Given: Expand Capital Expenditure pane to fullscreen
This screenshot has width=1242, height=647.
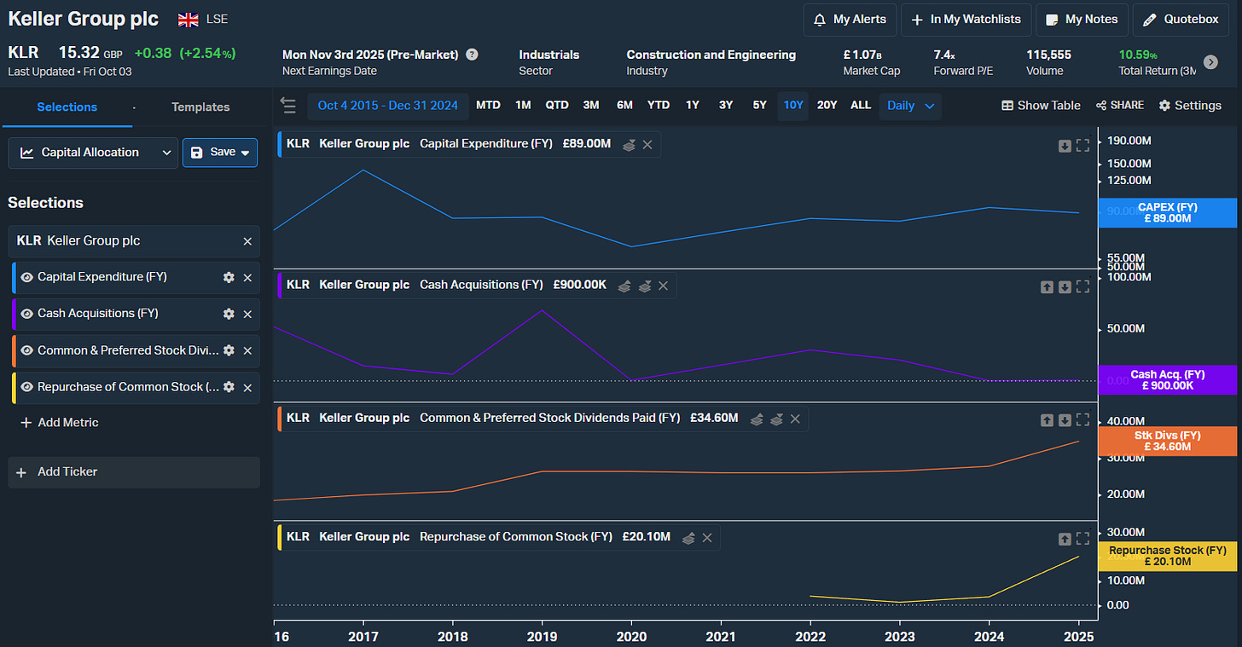Looking at the screenshot, I should coord(1082,146).
